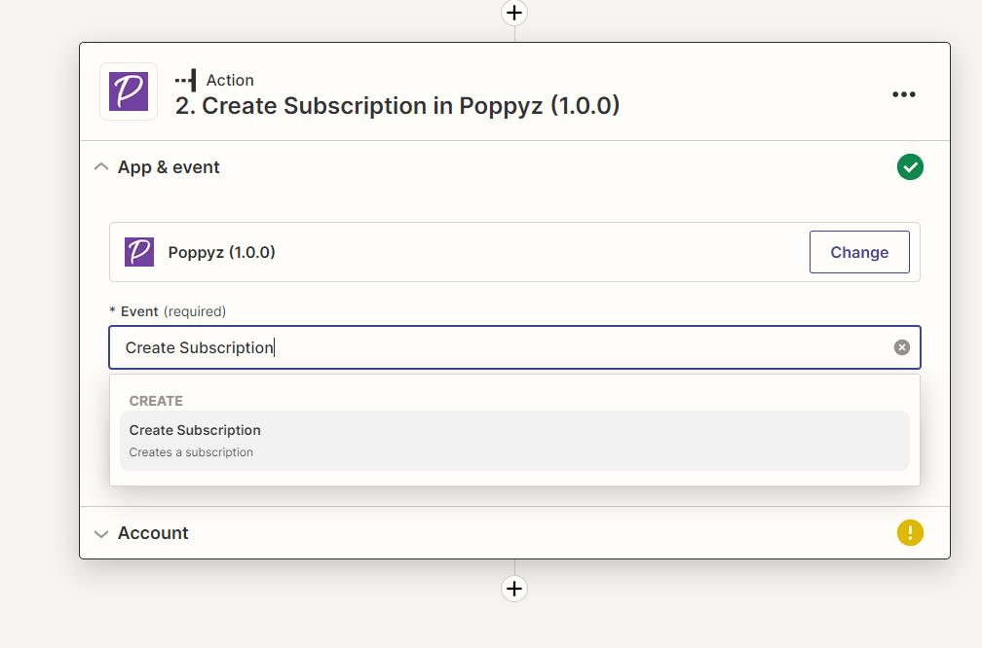
Task: Expand the Account section chevron
Action: [100, 533]
